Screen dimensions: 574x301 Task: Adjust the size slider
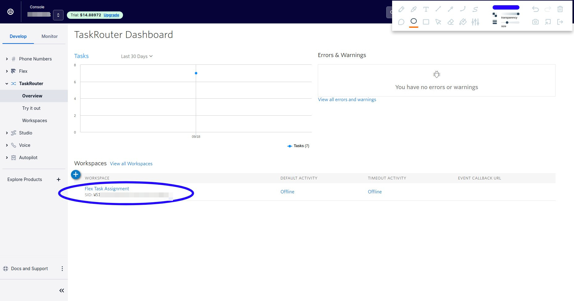coord(510,23)
